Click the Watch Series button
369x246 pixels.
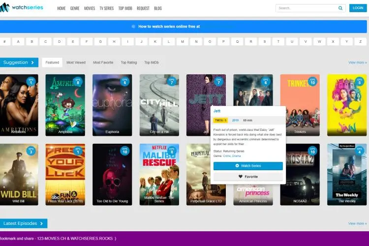pos(248,166)
